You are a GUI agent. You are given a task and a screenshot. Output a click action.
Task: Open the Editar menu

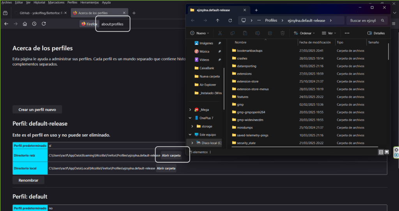(x=19, y=2)
